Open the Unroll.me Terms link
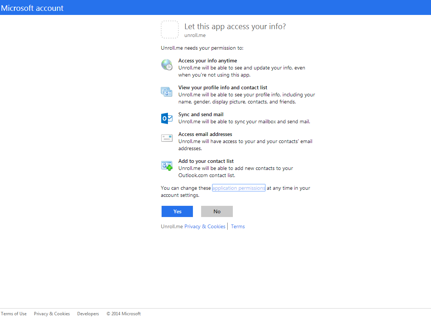This screenshot has height=319, width=431. 238,226
